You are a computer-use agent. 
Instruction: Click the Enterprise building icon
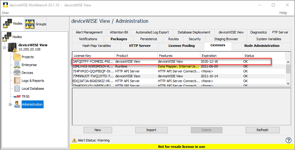[x=17, y=65]
